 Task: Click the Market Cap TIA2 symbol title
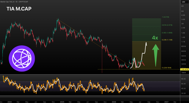click(14, 2)
